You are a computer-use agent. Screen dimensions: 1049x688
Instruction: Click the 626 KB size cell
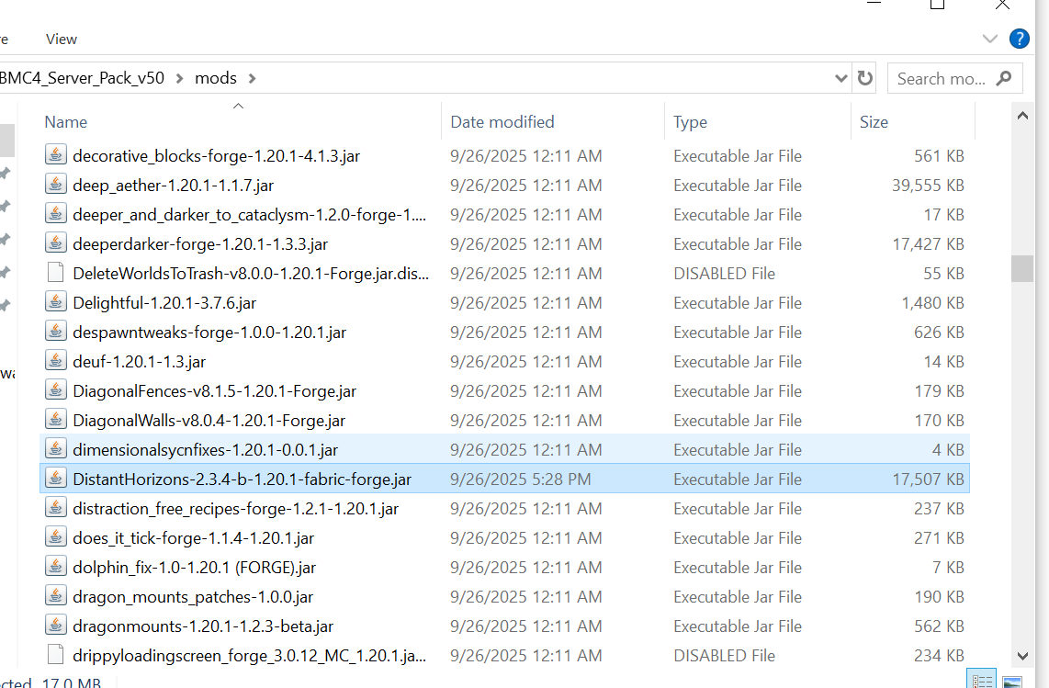pyautogui.click(x=940, y=333)
